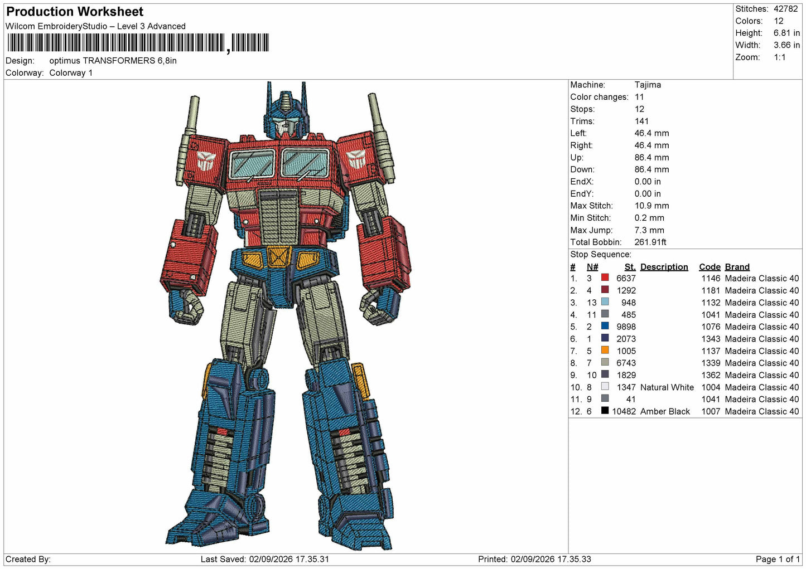Image resolution: width=806 pixels, height=569 pixels.
Task: Click the Width value "3.66 in"
Action: click(x=786, y=45)
